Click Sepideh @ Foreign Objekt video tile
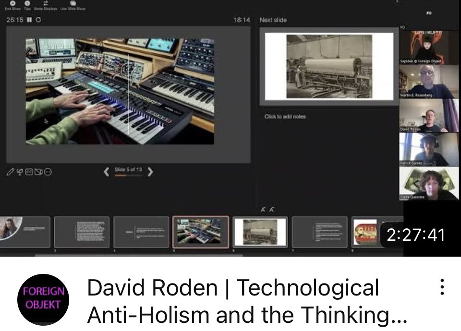This screenshot has width=461, height=331. (x=429, y=47)
